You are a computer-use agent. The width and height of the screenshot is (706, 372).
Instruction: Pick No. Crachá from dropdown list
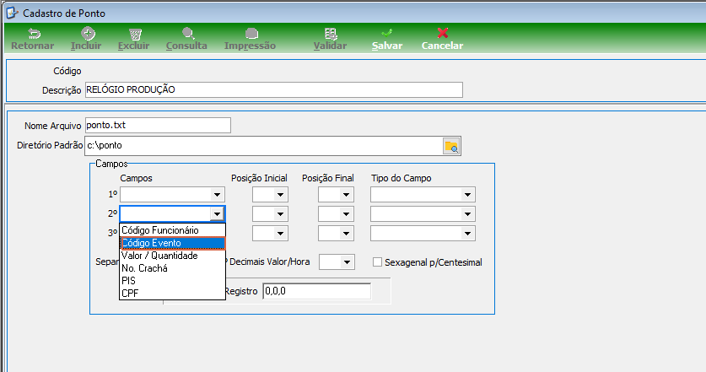pyautogui.click(x=172, y=268)
